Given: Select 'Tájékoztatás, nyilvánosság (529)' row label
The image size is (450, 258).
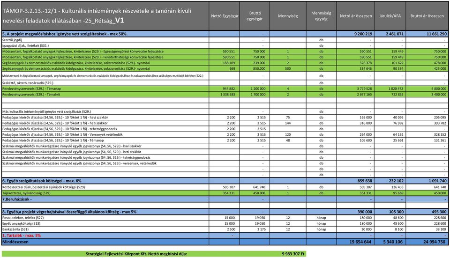Looking at the screenshot, I should (x=26, y=193).
